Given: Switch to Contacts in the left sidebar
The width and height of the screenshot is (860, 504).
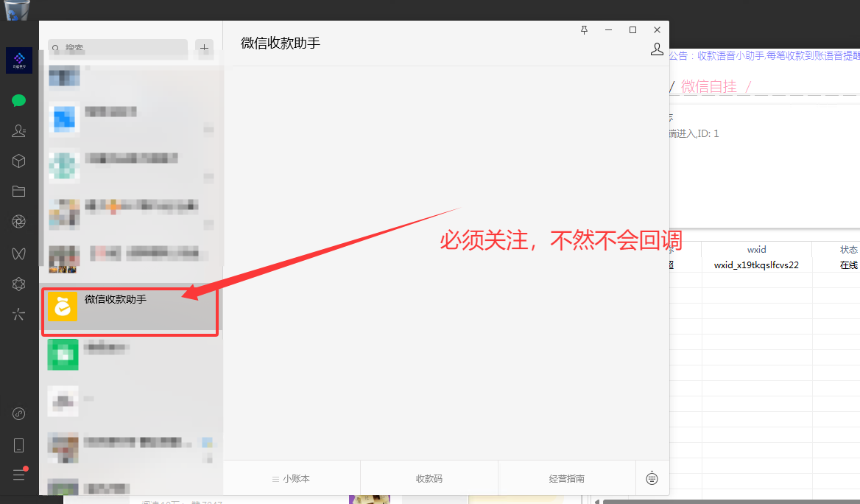Looking at the screenshot, I should coord(18,130).
